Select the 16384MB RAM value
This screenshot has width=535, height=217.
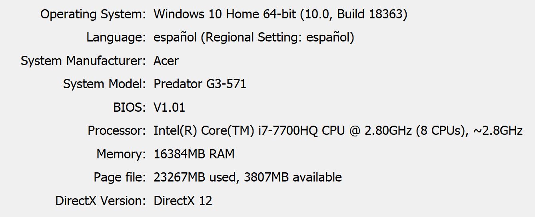coord(194,154)
